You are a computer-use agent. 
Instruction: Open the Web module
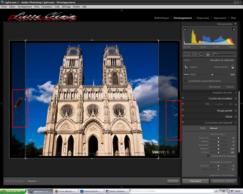coord(233,18)
